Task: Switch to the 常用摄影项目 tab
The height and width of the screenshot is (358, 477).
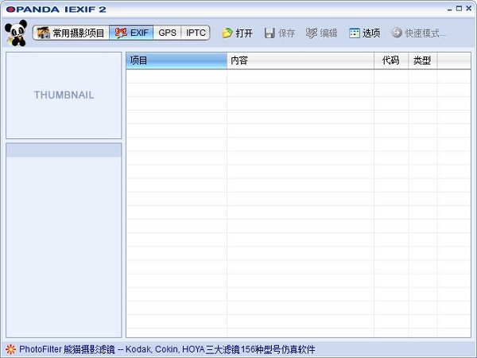Action: (70, 33)
